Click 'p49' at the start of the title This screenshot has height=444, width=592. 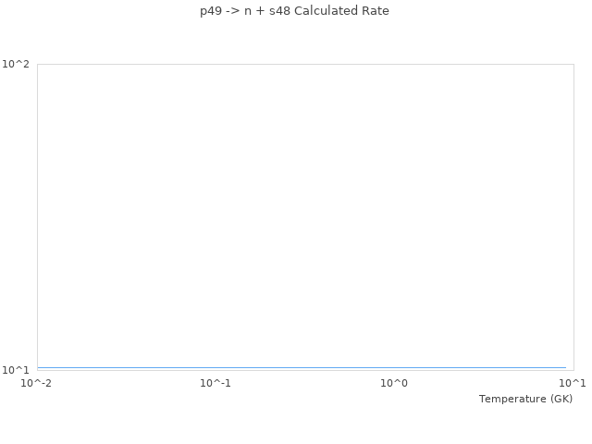[x=211, y=11]
